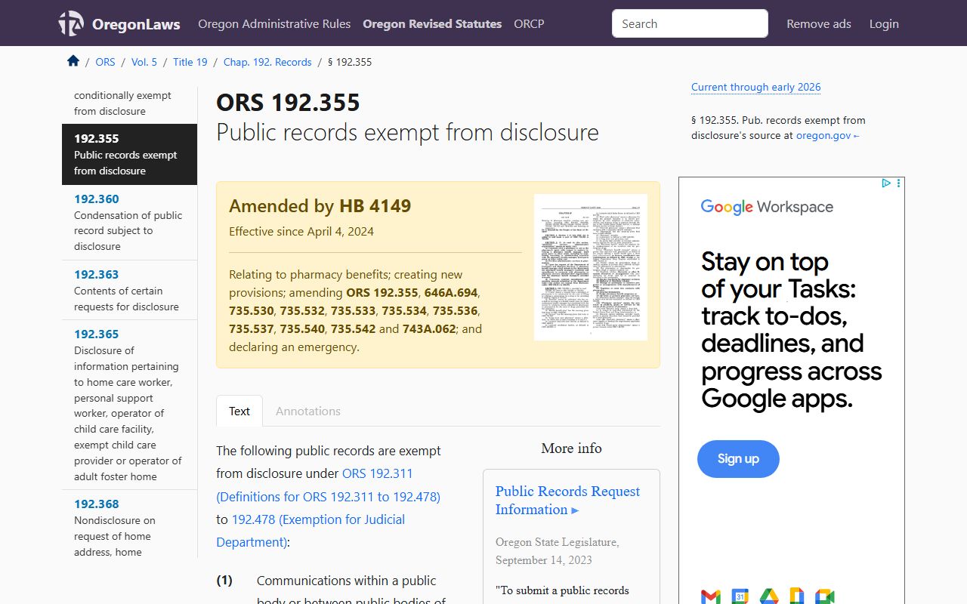Viewport: 967px width, 604px height.
Task: Open the 646A.694 statute link
Action: tap(451, 292)
